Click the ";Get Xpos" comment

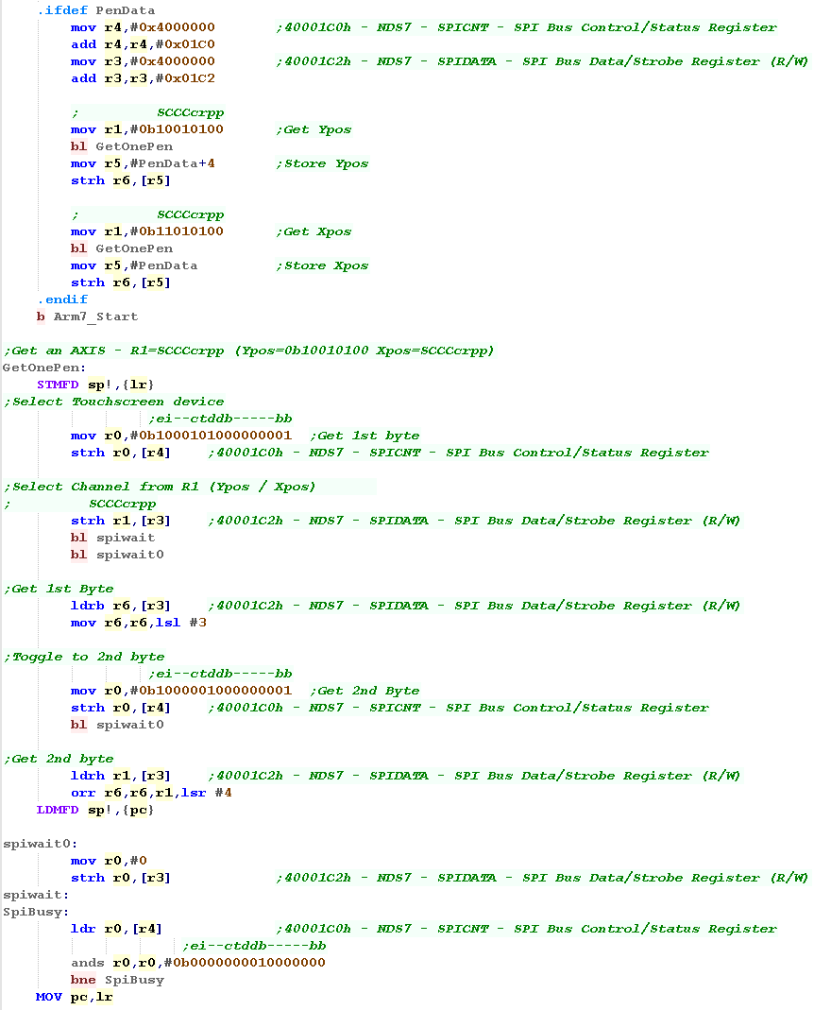pyautogui.click(x=314, y=231)
